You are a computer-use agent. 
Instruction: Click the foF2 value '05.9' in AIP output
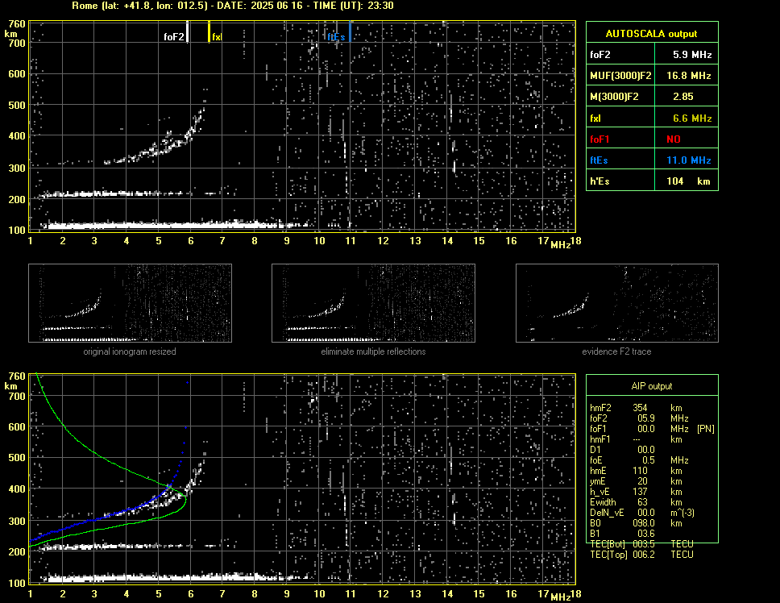pyautogui.click(x=645, y=418)
